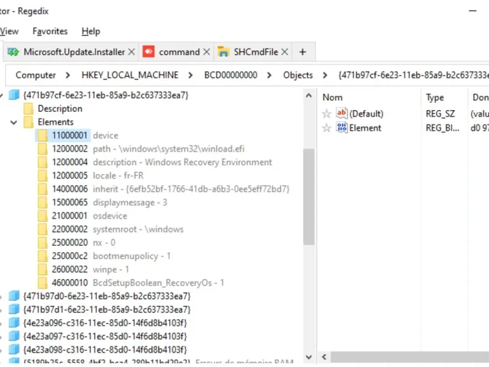Click the folder icon of 250000c2
This screenshot has height=367, width=489.
click(x=42, y=256)
